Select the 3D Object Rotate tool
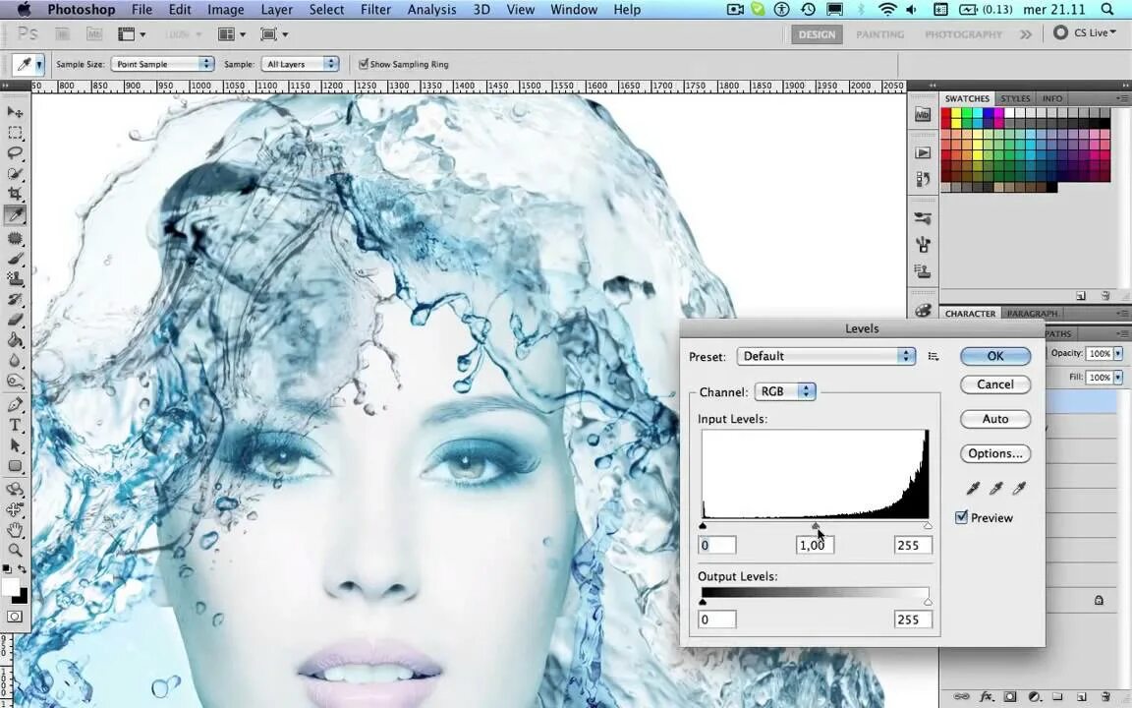The width and height of the screenshot is (1132, 708). point(15,489)
